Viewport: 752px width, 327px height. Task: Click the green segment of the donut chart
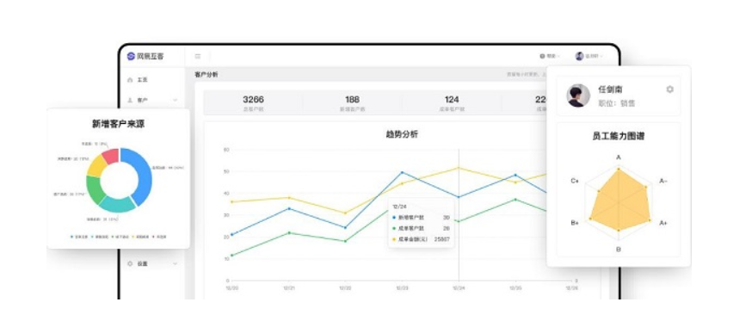95,190
